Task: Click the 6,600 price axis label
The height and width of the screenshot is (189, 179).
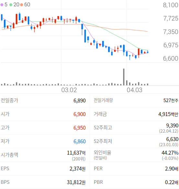Action: click(171, 58)
